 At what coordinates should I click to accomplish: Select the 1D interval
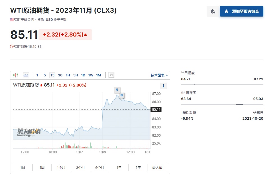pyautogui.click(x=83, y=75)
